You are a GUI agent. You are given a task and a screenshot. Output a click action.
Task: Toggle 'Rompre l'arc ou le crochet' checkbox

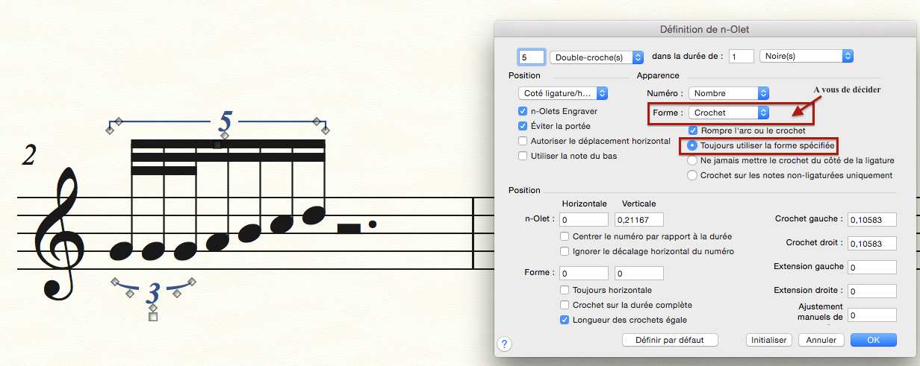(693, 130)
